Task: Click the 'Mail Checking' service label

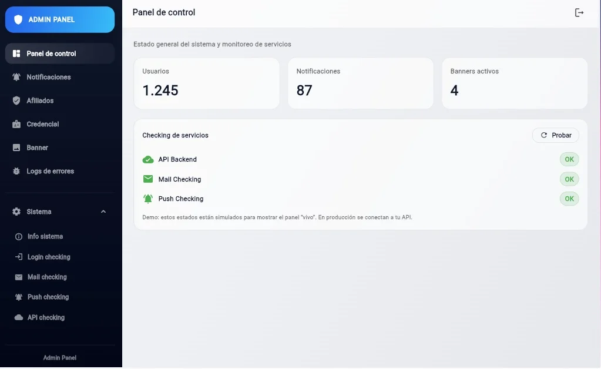Action: pyautogui.click(x=179, y=179)
